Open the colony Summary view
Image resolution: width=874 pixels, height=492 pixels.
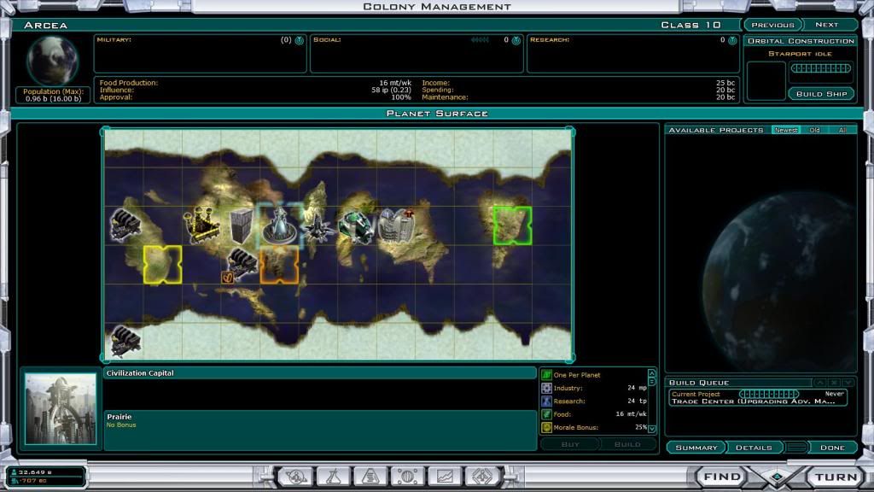tap(696, 448)
